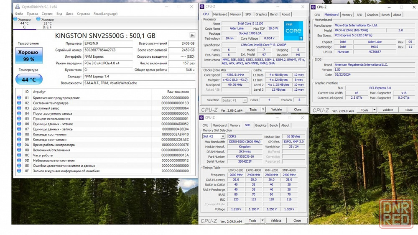Click the Intel Core i3 logo

(293, 31)
